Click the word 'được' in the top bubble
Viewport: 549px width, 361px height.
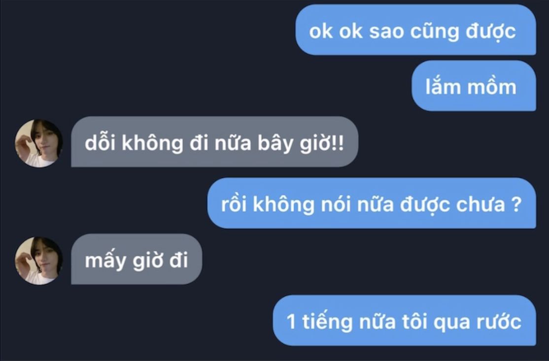tap(490, 32)
